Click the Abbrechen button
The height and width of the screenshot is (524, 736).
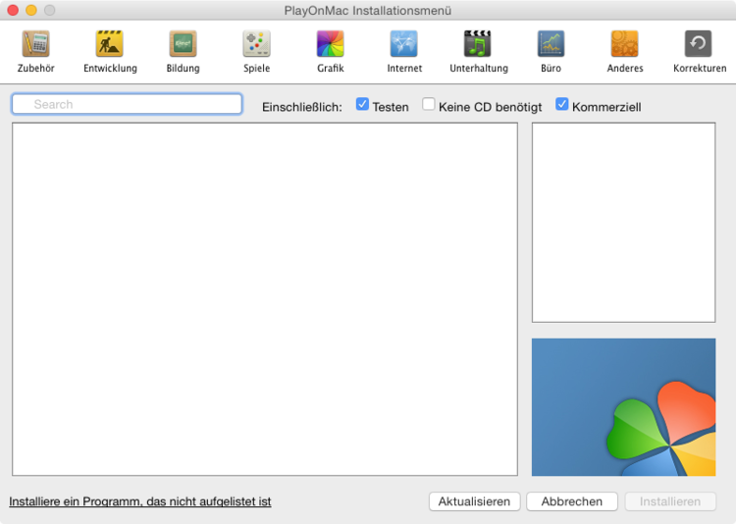(572, 501)
